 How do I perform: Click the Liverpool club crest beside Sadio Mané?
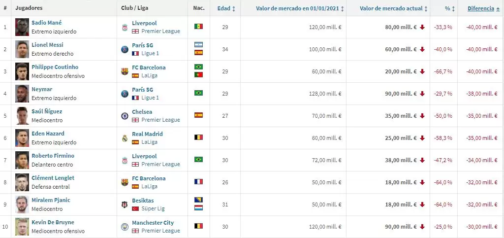(x=125, y=27)
